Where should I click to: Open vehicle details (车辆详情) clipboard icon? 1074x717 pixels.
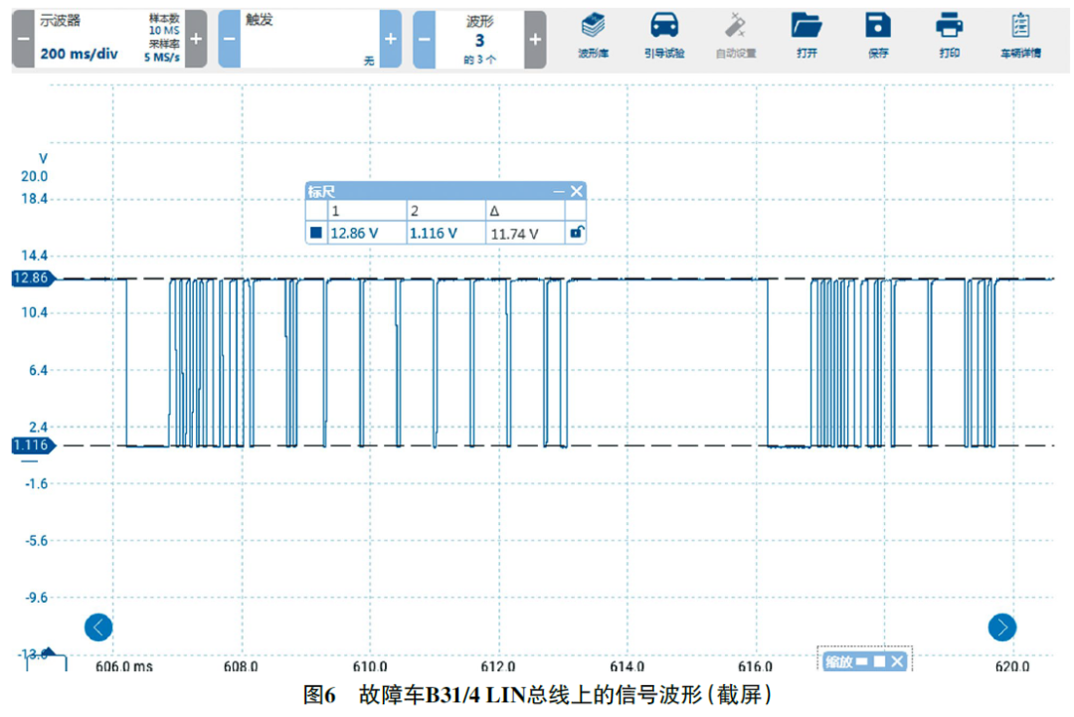tap(1020, 35)
